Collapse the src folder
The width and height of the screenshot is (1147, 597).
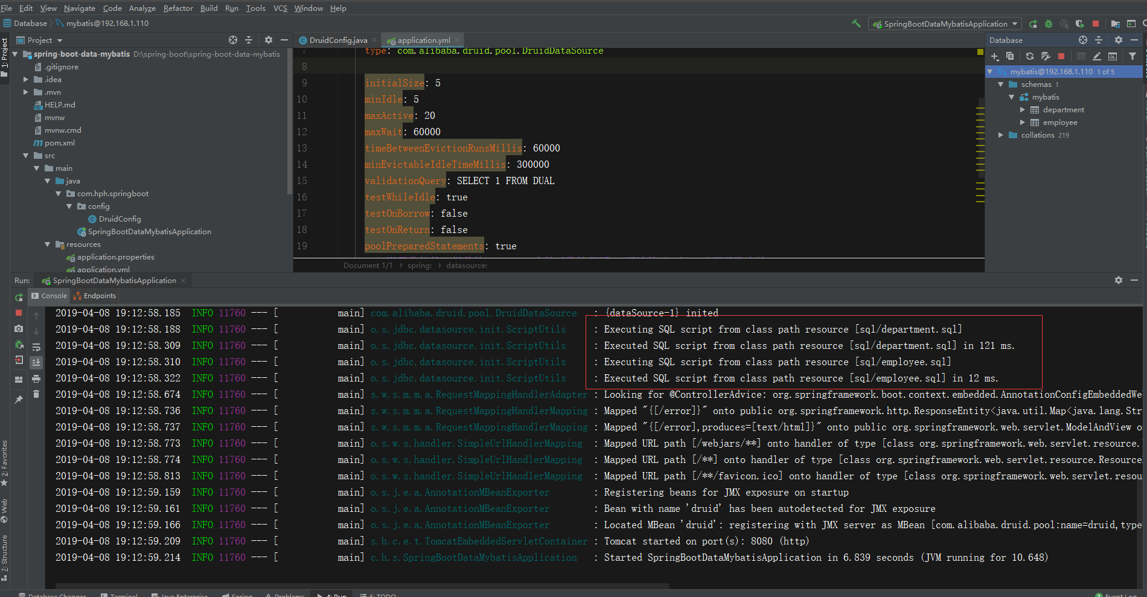25,155
